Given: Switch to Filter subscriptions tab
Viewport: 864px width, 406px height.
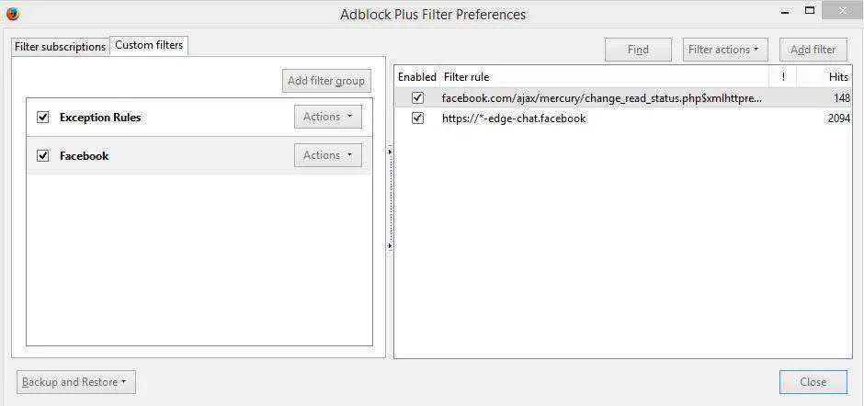Looking at the screenshot, I should click(60, 47).
